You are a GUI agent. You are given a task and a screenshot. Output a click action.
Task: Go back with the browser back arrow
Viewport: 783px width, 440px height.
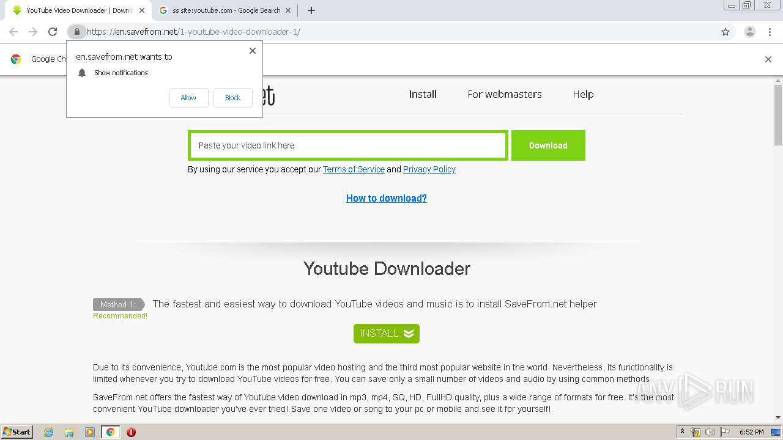tap(13, 32)
